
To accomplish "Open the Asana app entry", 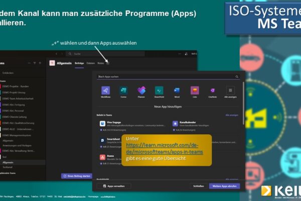I will (110, 159).
